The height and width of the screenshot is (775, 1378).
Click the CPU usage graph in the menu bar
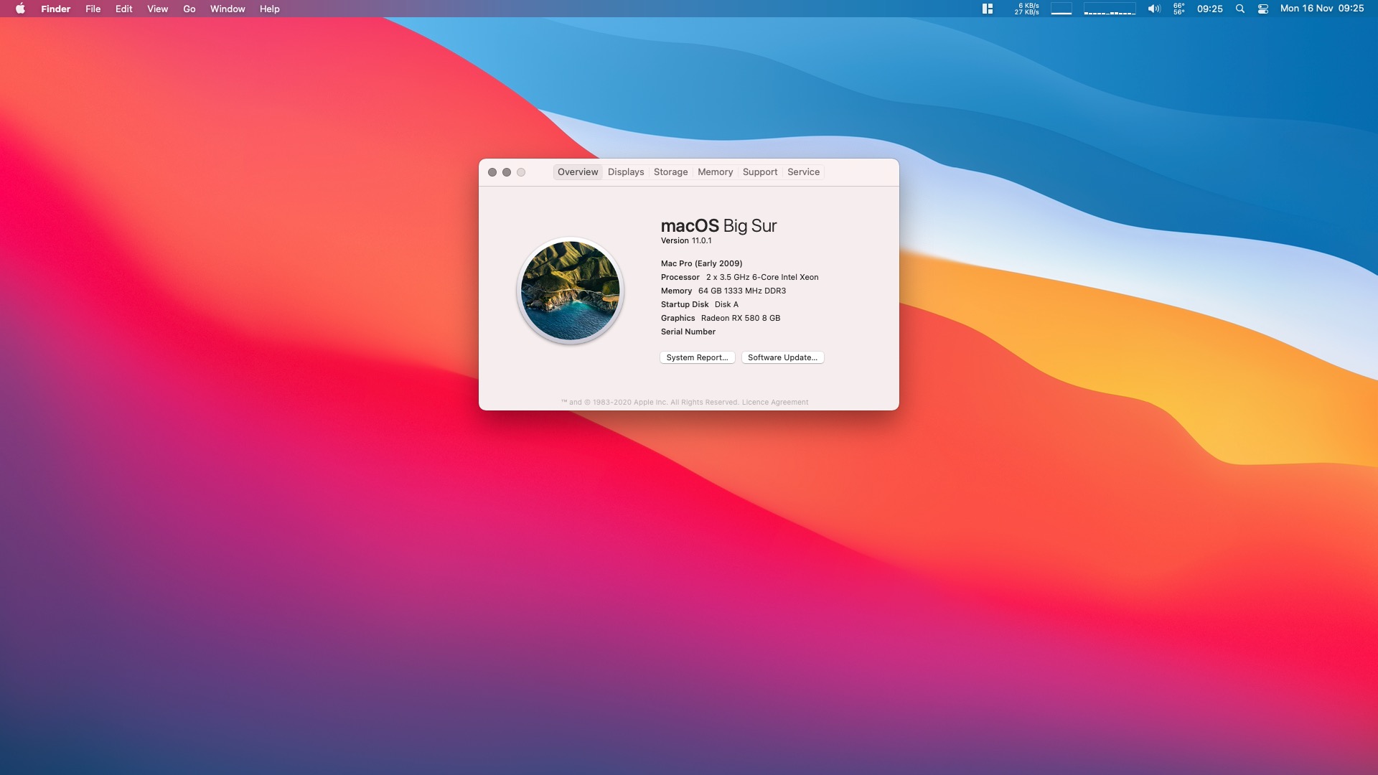tap(1110, 9)
